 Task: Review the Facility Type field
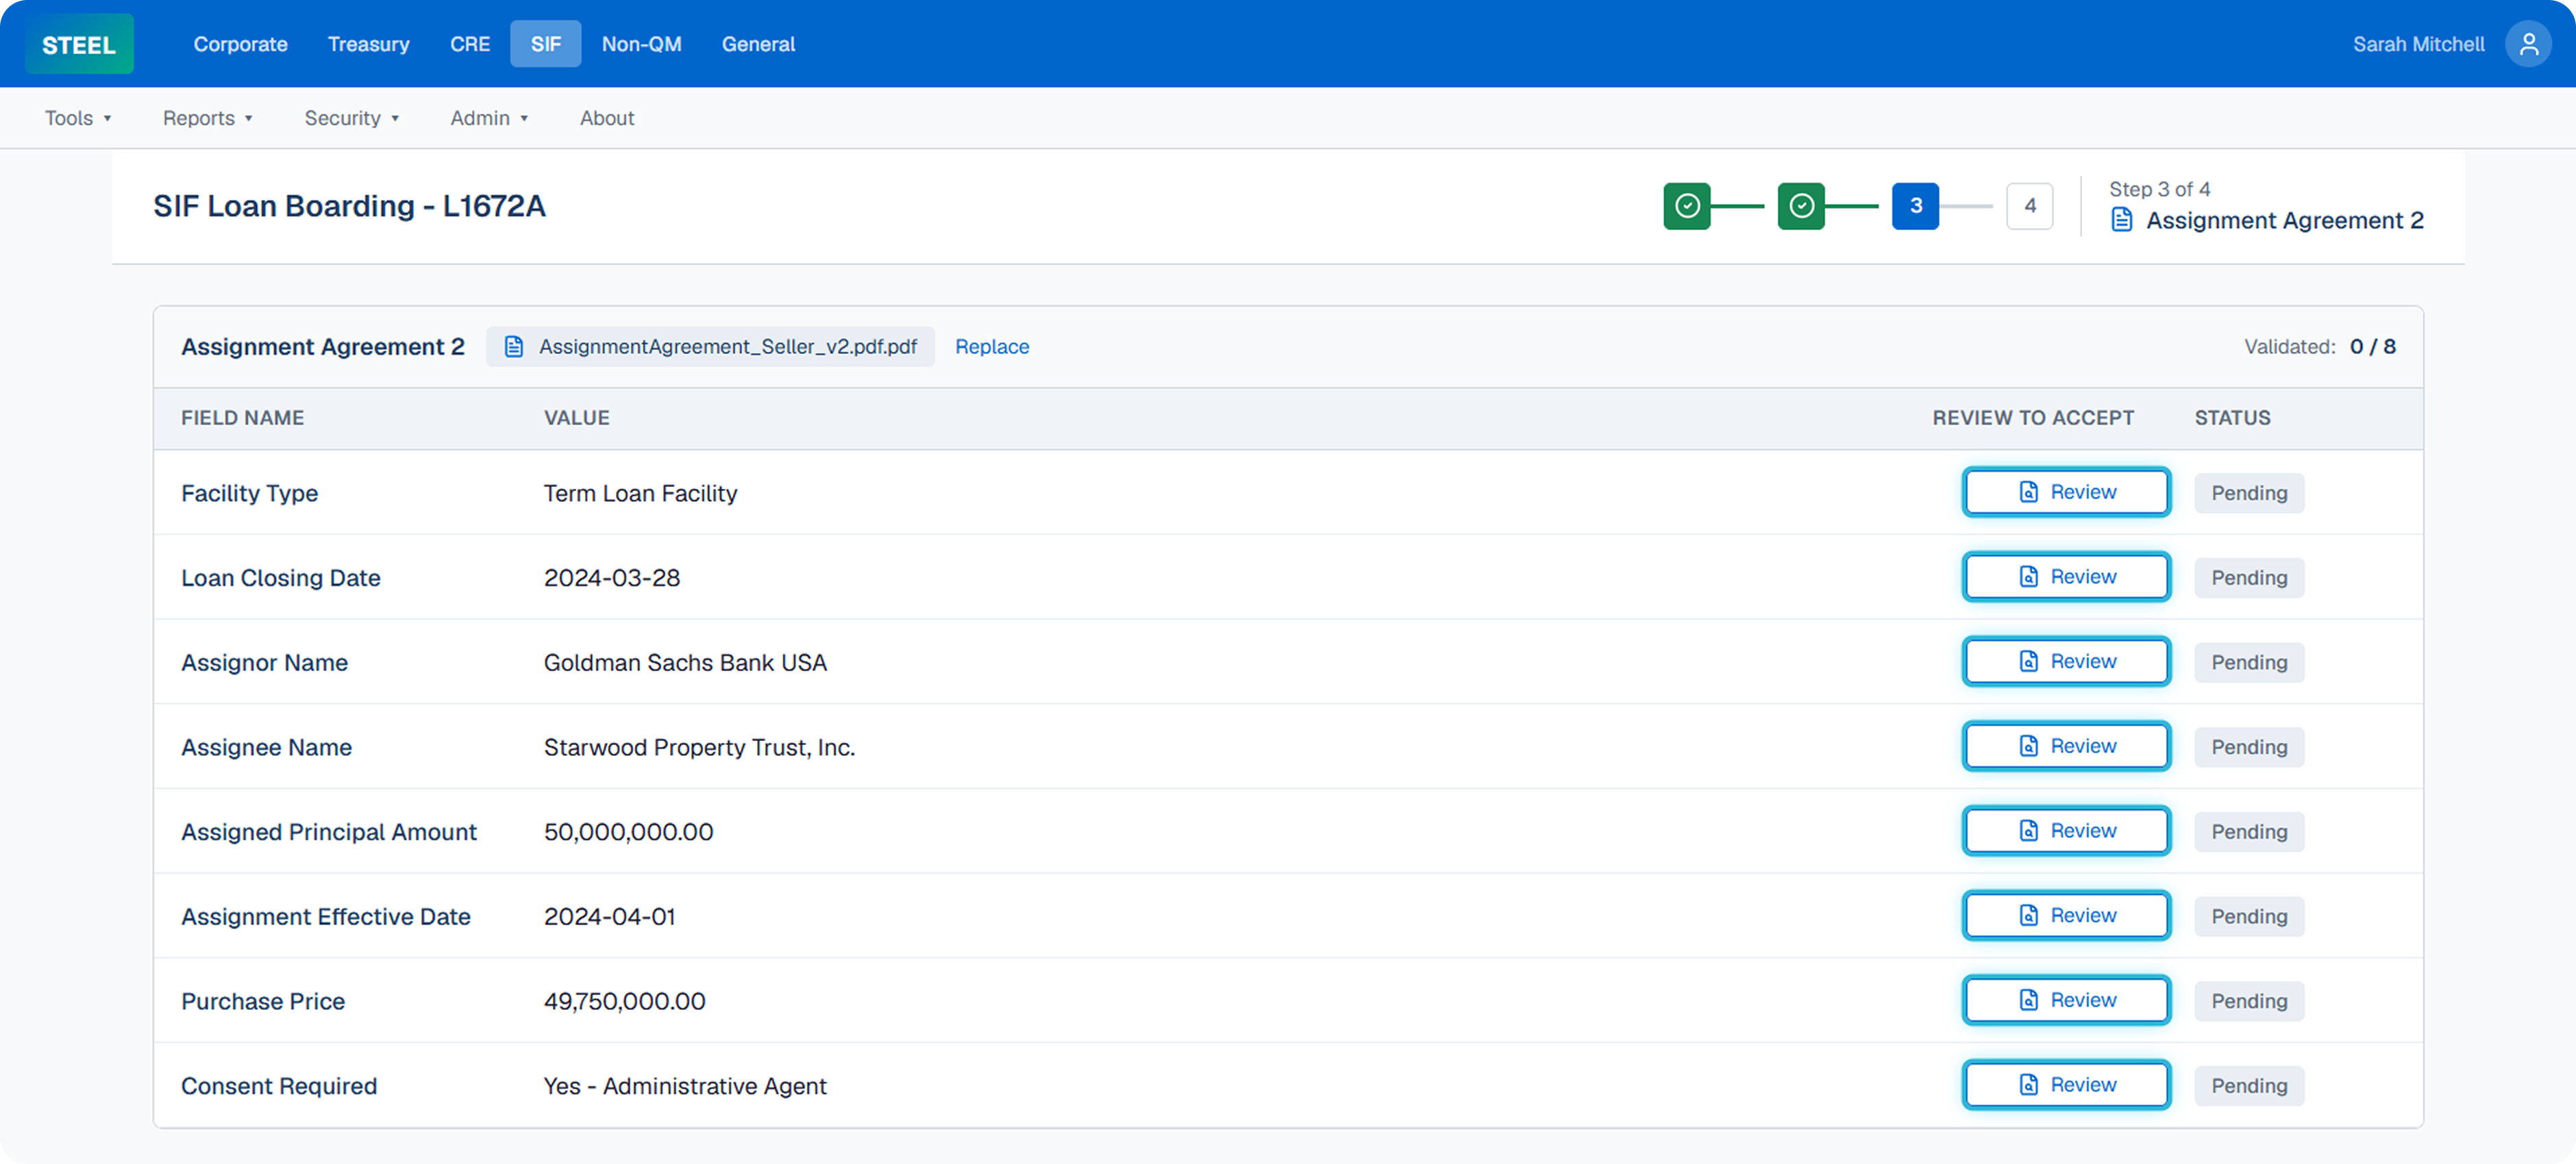(x=2066, y=492)
